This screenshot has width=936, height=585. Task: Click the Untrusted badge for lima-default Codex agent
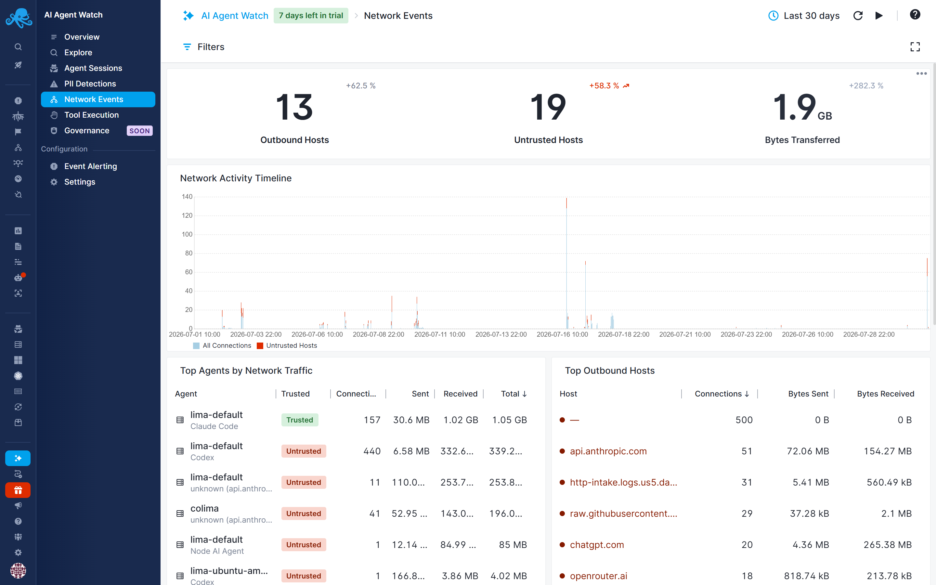tap(304, 451)
